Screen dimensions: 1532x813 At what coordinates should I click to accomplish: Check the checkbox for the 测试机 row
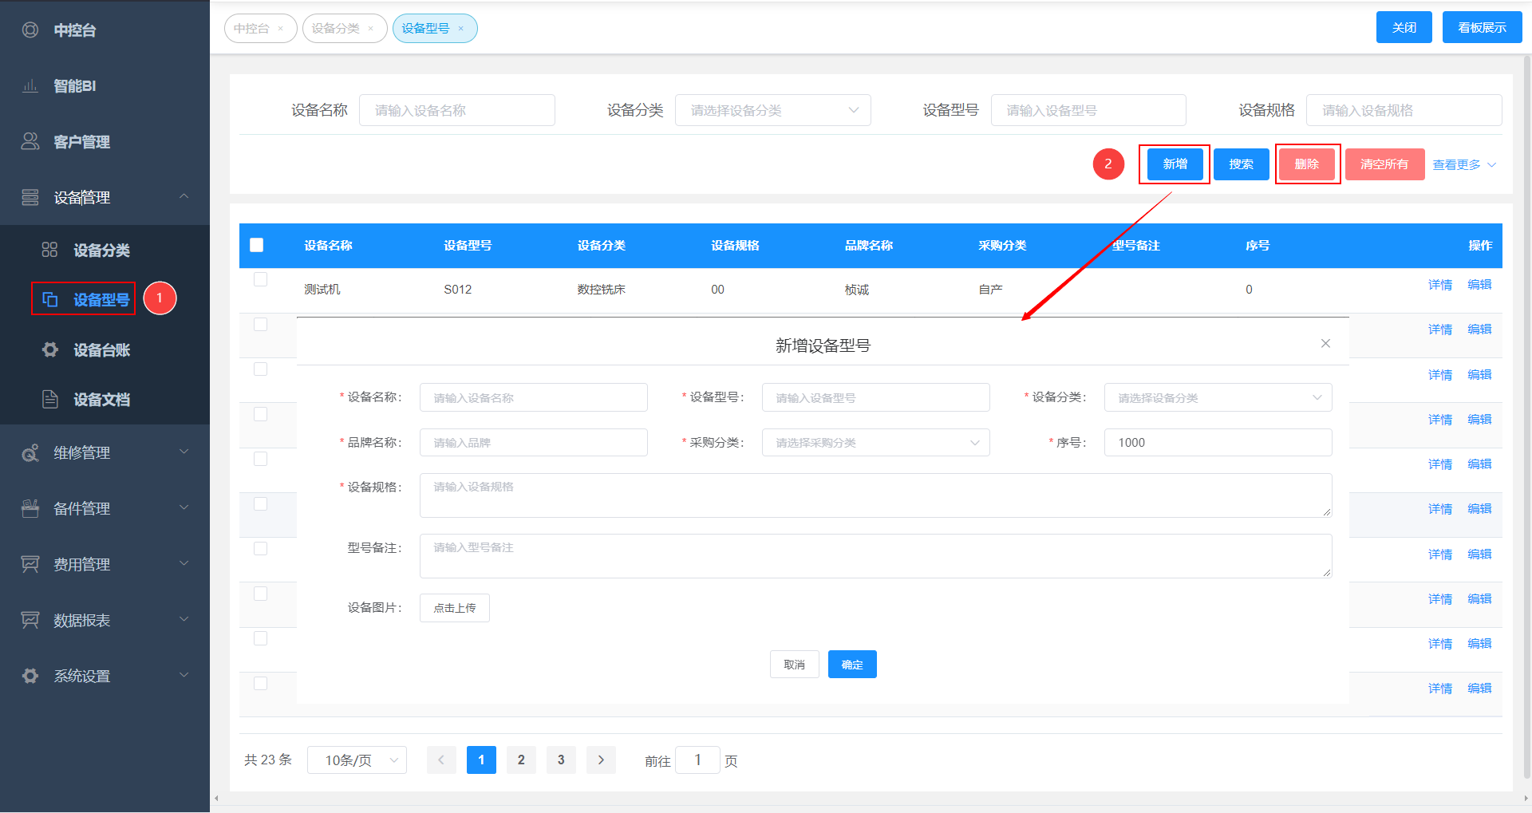click(260, 279)
